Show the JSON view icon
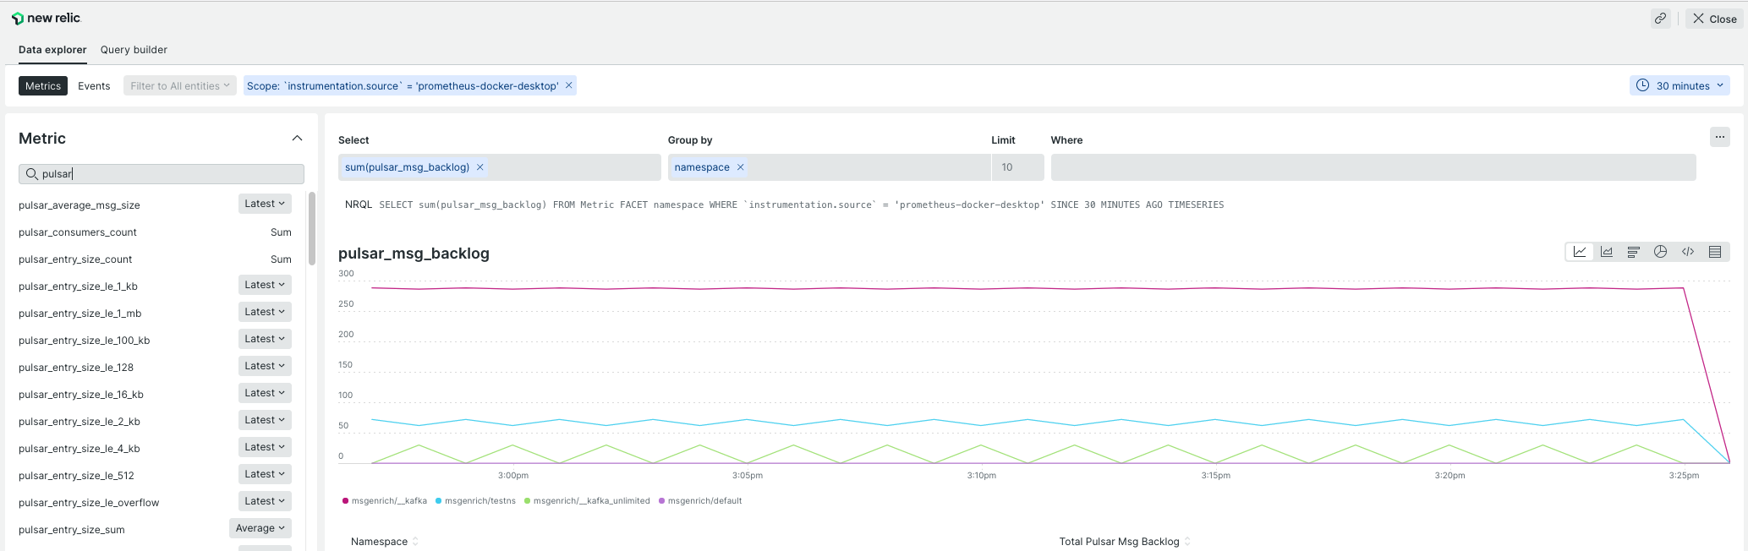 pyautogui.click(x=1688, y=252)
